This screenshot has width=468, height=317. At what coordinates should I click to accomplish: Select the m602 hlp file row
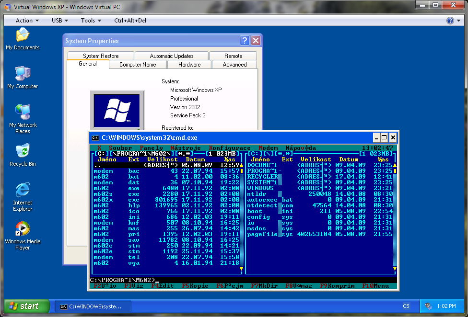coord(166,205)
